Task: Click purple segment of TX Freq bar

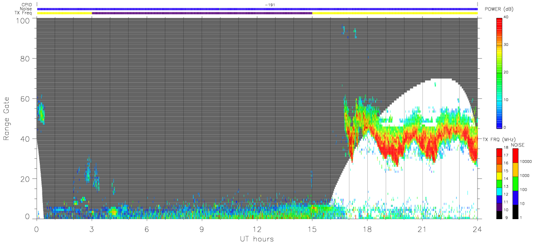Action: (x=202, y=13)
